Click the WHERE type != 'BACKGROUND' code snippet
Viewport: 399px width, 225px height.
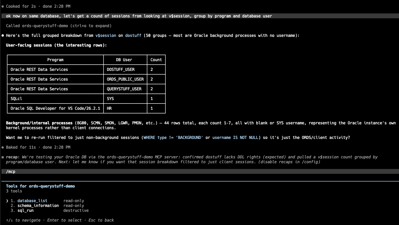point(173,138)
